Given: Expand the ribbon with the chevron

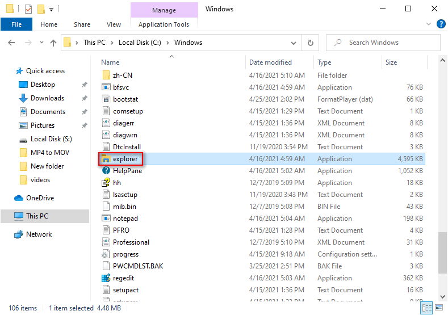Looking at the screenshot, I should tap(429, 24).
